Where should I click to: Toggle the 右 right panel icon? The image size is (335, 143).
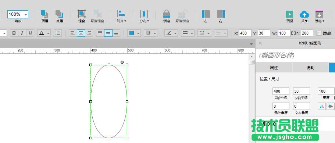221,14
